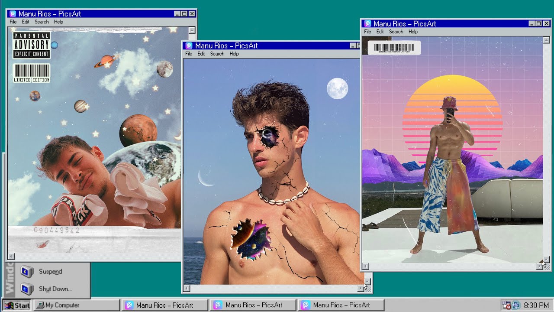This screenshot has height=312, width=554.
Task: Click the title bar text of the cracked-face window
Action: tap(226, 45)
